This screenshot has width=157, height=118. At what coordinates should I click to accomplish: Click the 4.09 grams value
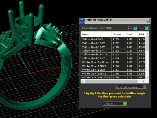click(x=116, y=58)
